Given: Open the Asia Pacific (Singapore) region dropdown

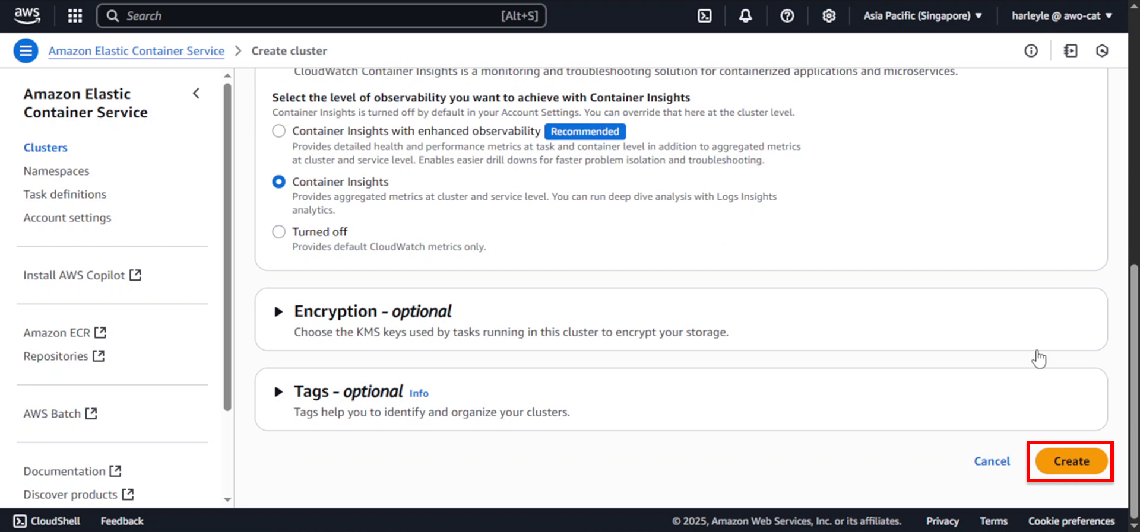Looking at the screenshot, I should click(922, 16).
